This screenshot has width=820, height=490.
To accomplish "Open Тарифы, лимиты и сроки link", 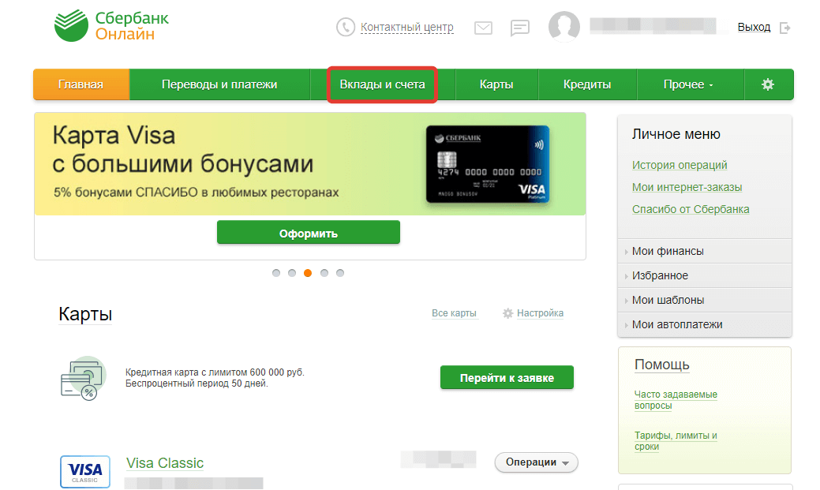I will 676,441.
